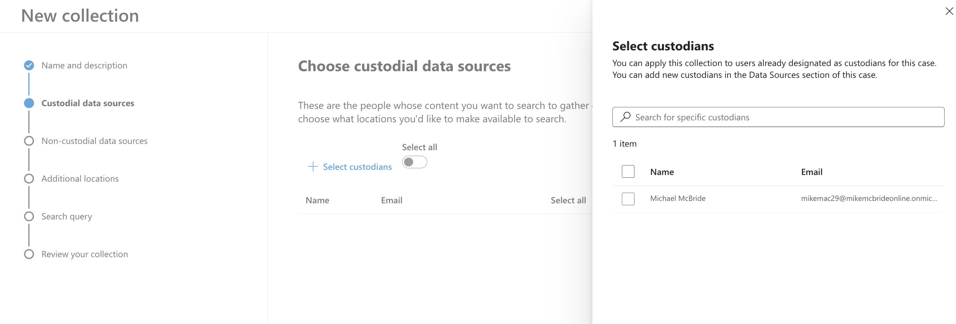
Task: Click the magnifier icon in custodian search
Action: 625,117
